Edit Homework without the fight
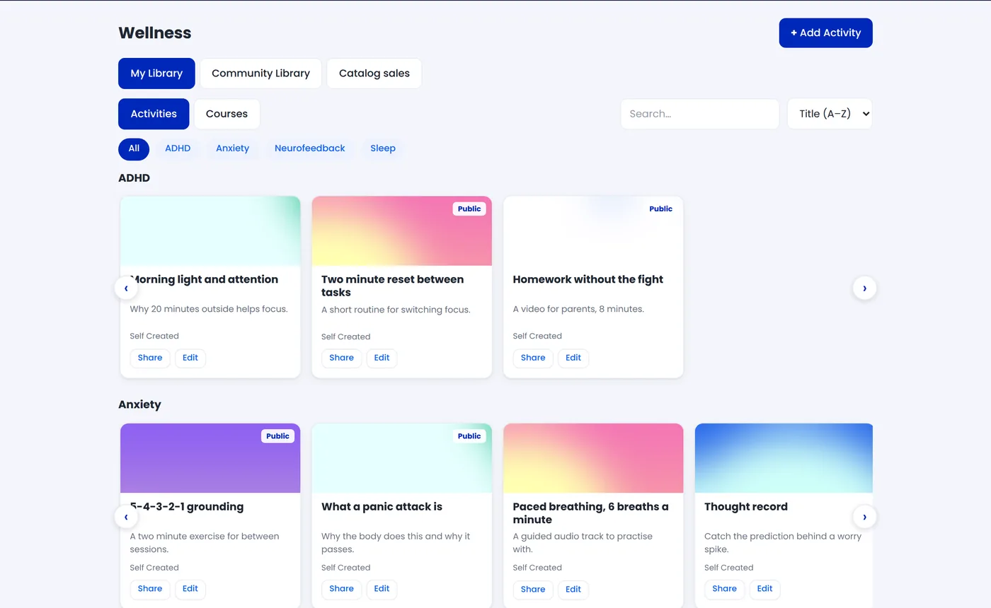Image resolution: width=991 pixels, height=608 pixels. point(573,358)
